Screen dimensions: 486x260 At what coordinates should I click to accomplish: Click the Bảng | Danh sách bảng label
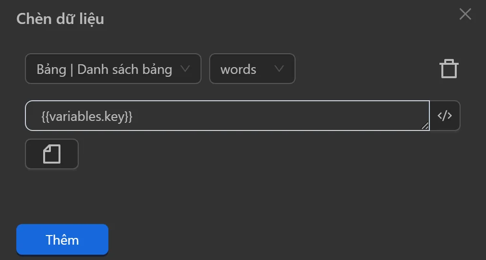104,70
